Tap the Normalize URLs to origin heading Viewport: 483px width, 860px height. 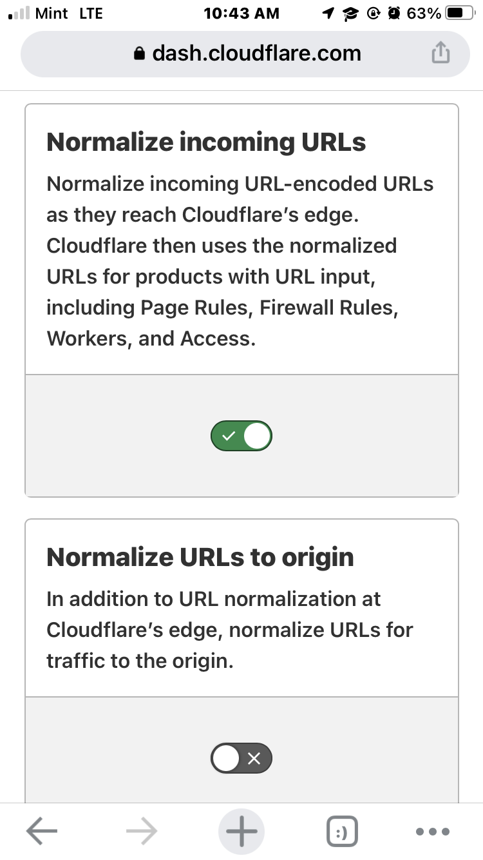tap(200, 557)
